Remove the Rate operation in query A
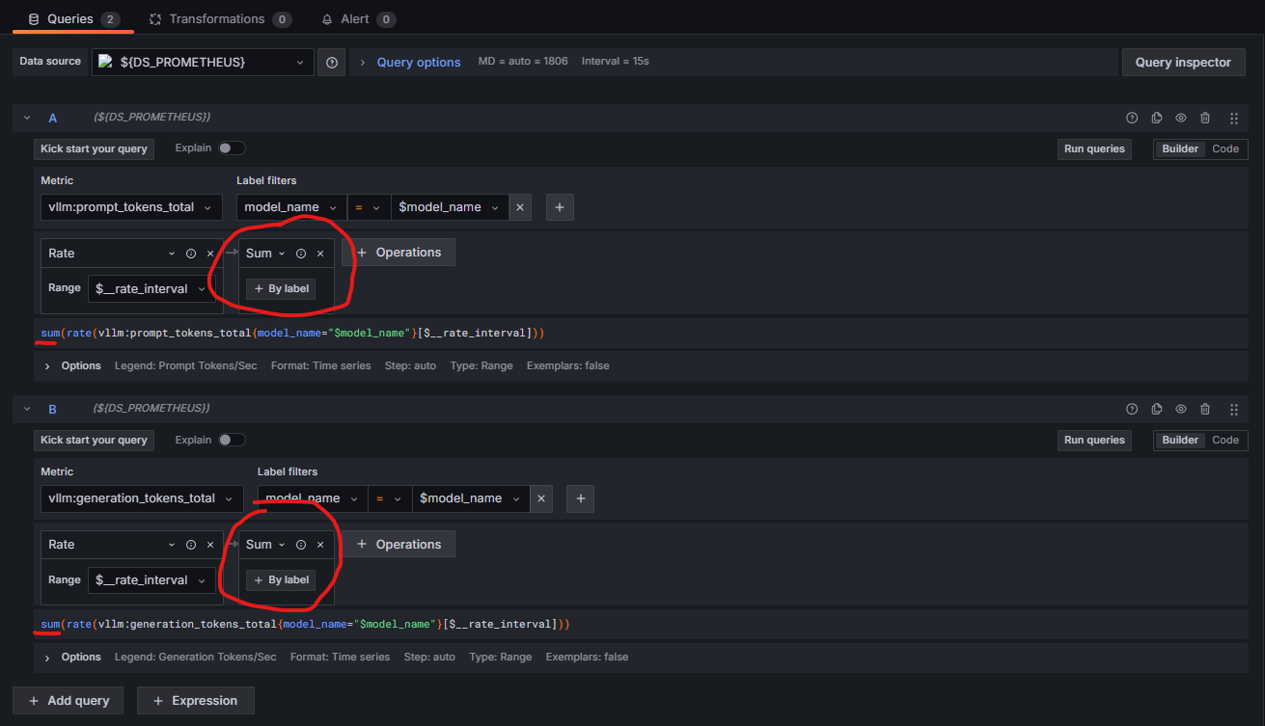This screenshot has height=726, width=1265. click(210, 254)
